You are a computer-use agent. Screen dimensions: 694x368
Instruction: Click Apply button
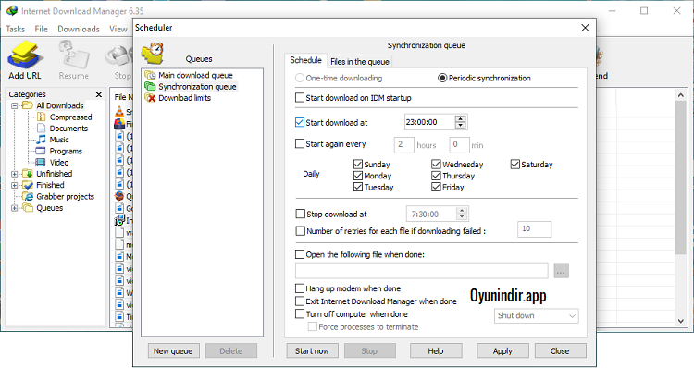pyautogui.click(x=502, y=350)
